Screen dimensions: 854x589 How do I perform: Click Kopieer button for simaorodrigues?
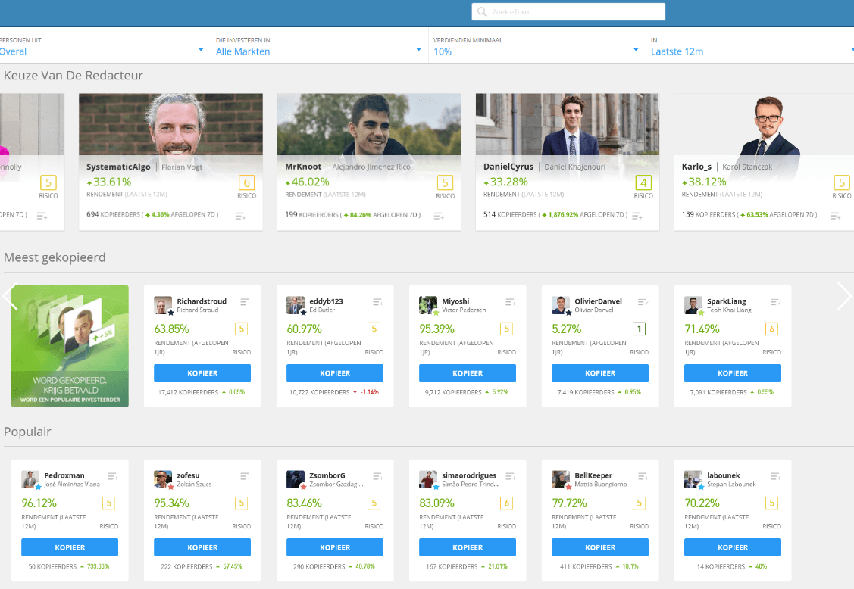tap(468, 547)
